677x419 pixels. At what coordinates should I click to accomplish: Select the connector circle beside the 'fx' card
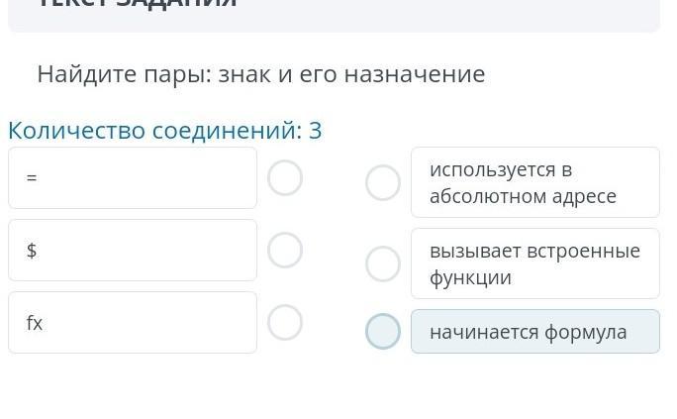[x=285, y=323]
